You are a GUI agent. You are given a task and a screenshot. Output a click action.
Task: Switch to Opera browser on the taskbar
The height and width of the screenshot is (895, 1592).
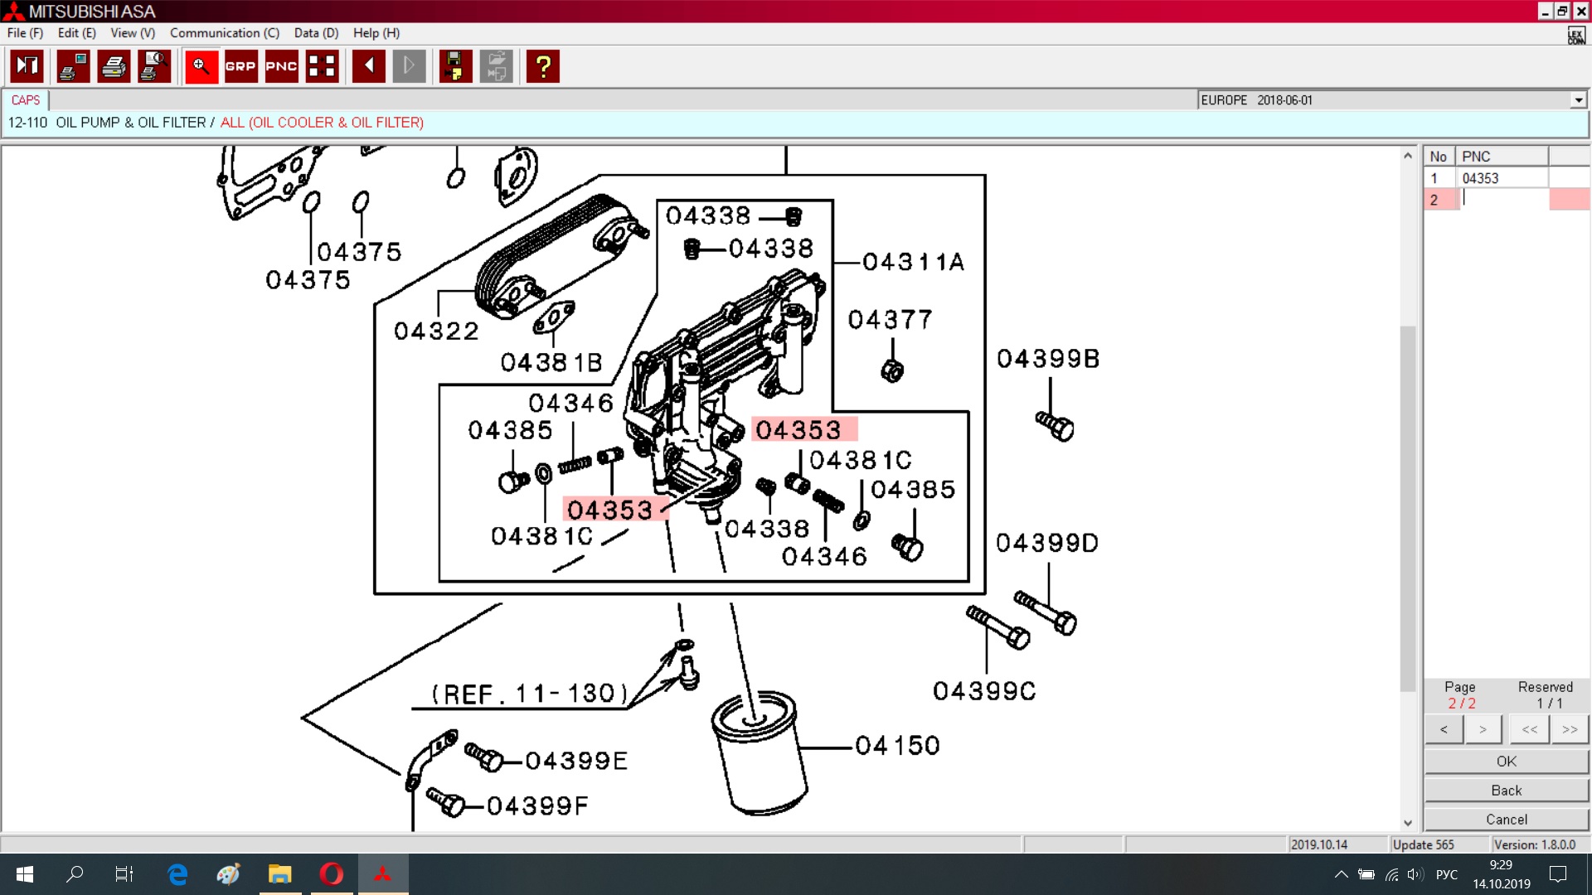(x=332, y=874)
